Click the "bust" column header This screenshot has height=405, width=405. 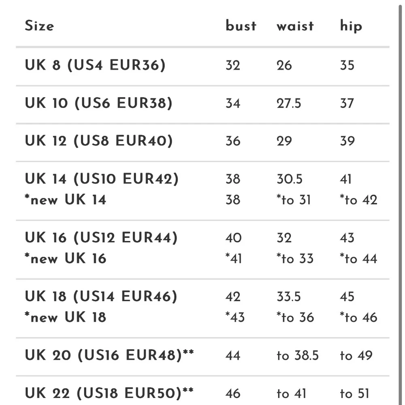(241, 26)
